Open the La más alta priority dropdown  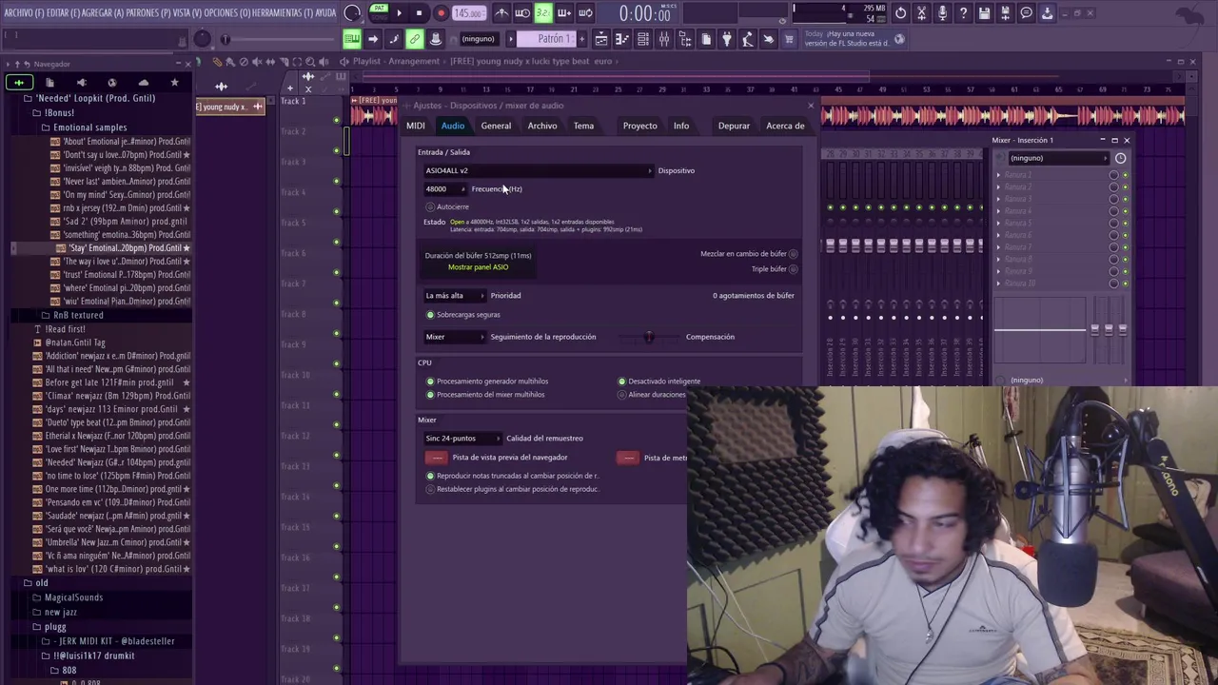point(454,295)
